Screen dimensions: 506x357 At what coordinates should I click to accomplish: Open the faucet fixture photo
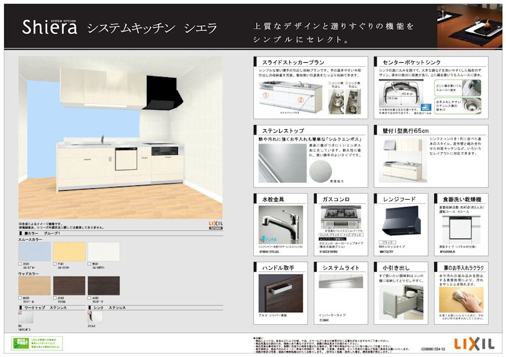281,225
